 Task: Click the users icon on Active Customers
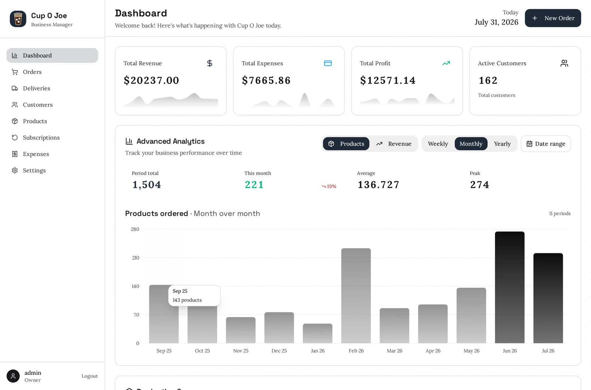click(x=564, y=63)
